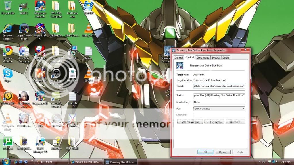Open the Compatibility tab
This screenshot has height=165, width=294.
click(203, 57)
